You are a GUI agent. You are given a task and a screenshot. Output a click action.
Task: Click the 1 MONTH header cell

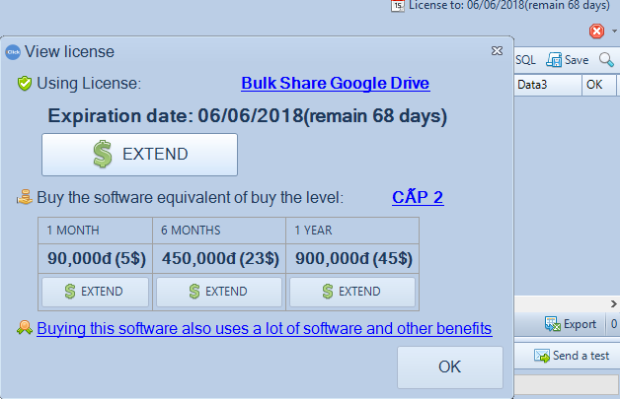(x=96, y=231)
